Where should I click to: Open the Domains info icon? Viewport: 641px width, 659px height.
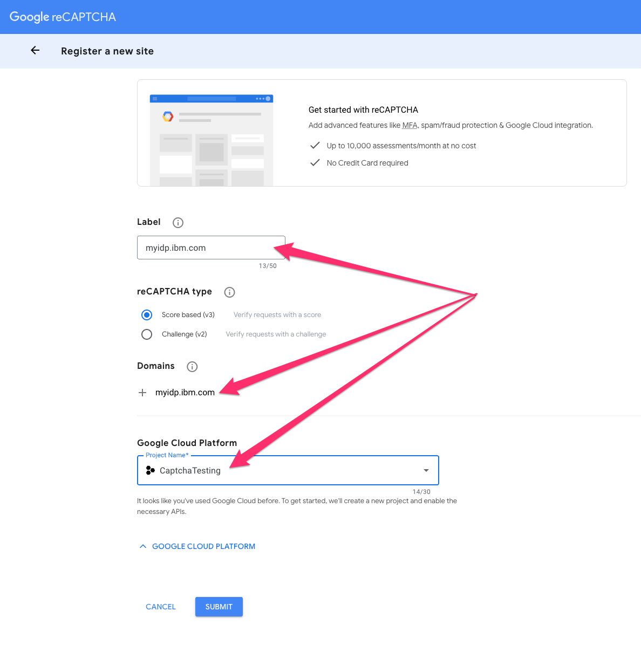pyautogui.click(x=192, y=367)
